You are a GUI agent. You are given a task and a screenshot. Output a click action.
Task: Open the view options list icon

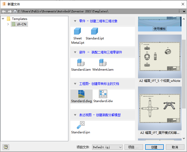(182, 11)
